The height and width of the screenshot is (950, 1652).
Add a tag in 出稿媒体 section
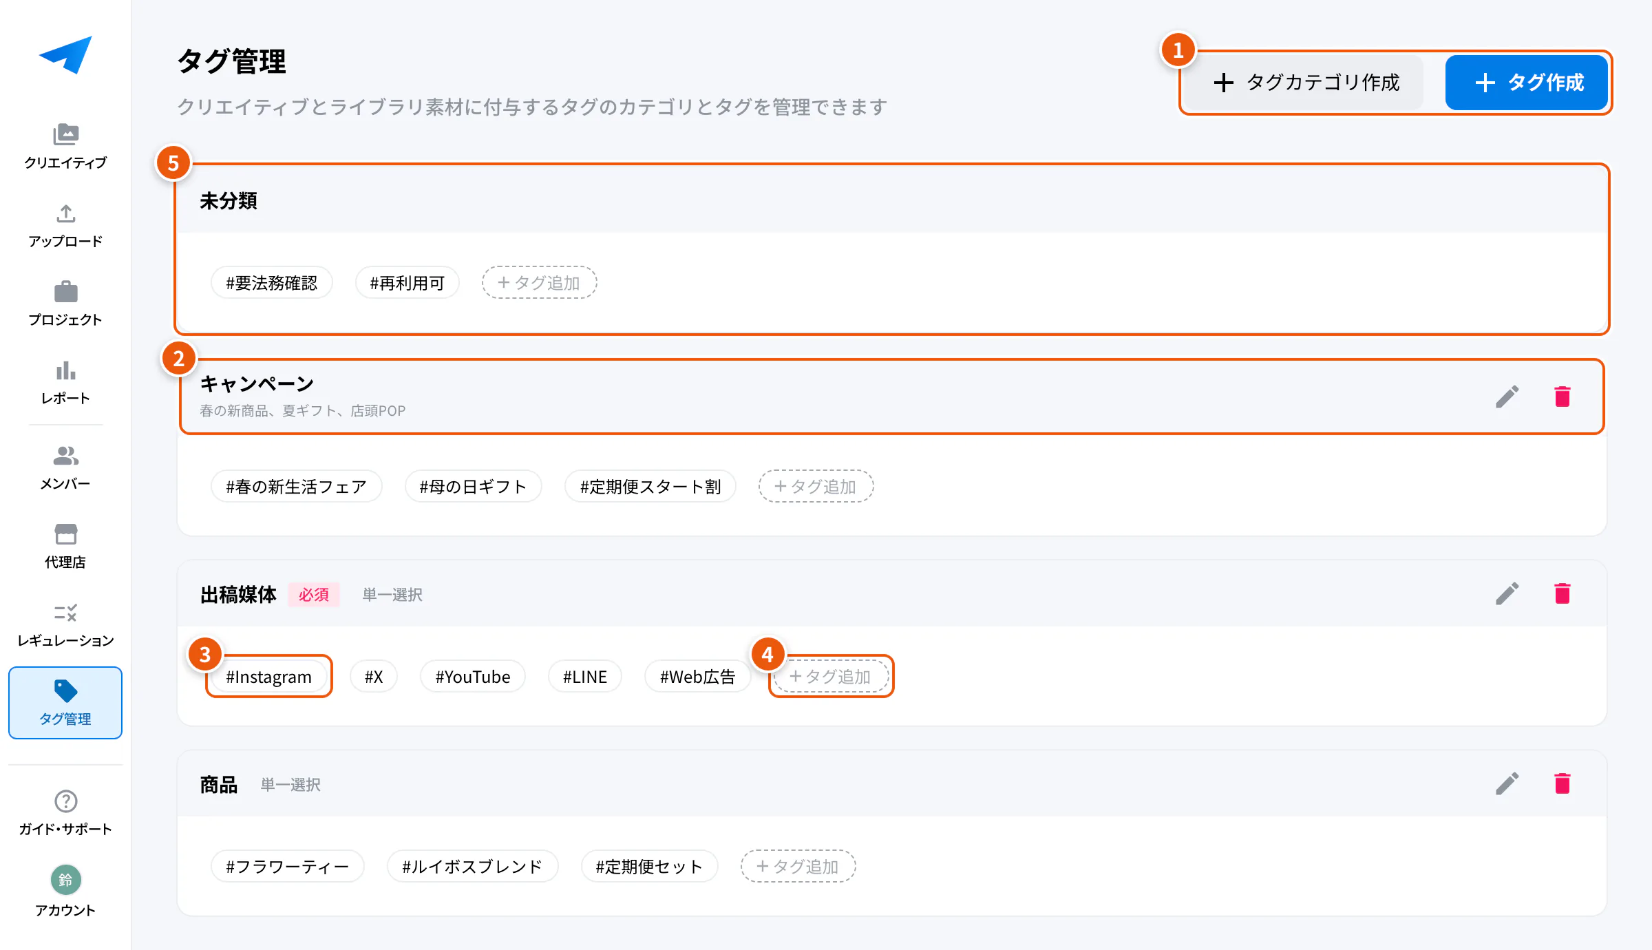(831, 676)
